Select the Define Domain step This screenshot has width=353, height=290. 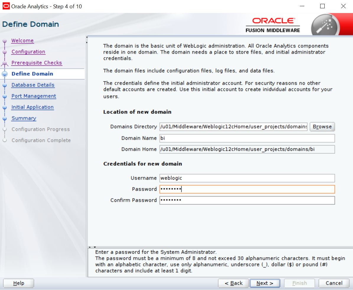(32, 74)
